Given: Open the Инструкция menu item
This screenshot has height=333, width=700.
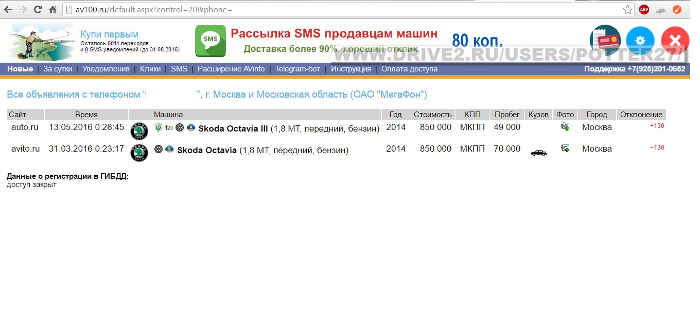Looking at the screenshot, I should click(351, 69).
